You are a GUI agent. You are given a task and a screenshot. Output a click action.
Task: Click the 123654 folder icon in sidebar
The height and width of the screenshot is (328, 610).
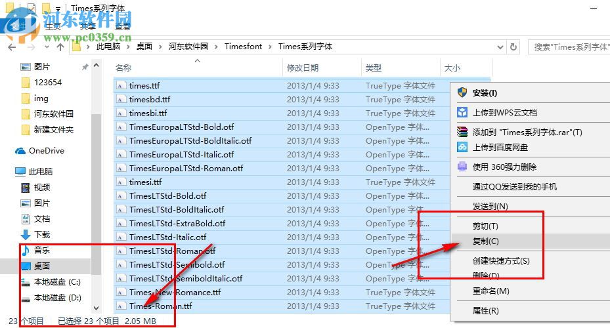tap(26, 83)
